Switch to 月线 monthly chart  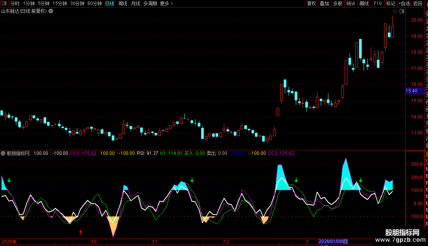point(135,3)
